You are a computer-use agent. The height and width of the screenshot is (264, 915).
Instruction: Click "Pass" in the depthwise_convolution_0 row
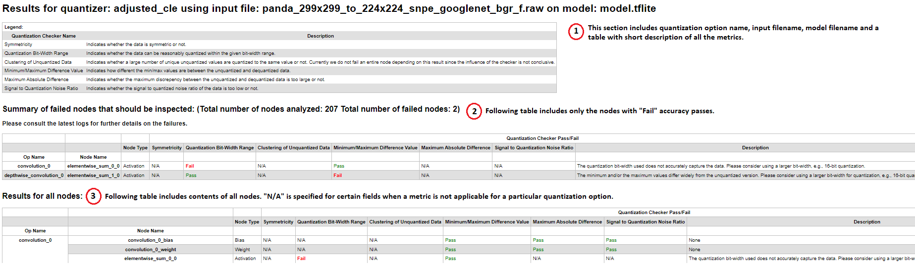[191, 176]
